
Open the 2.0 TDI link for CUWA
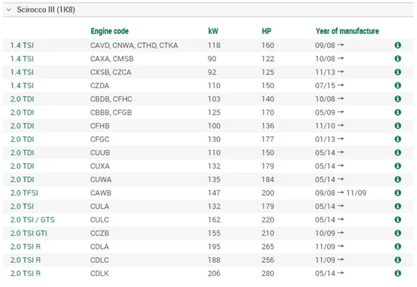coord(22,179)
